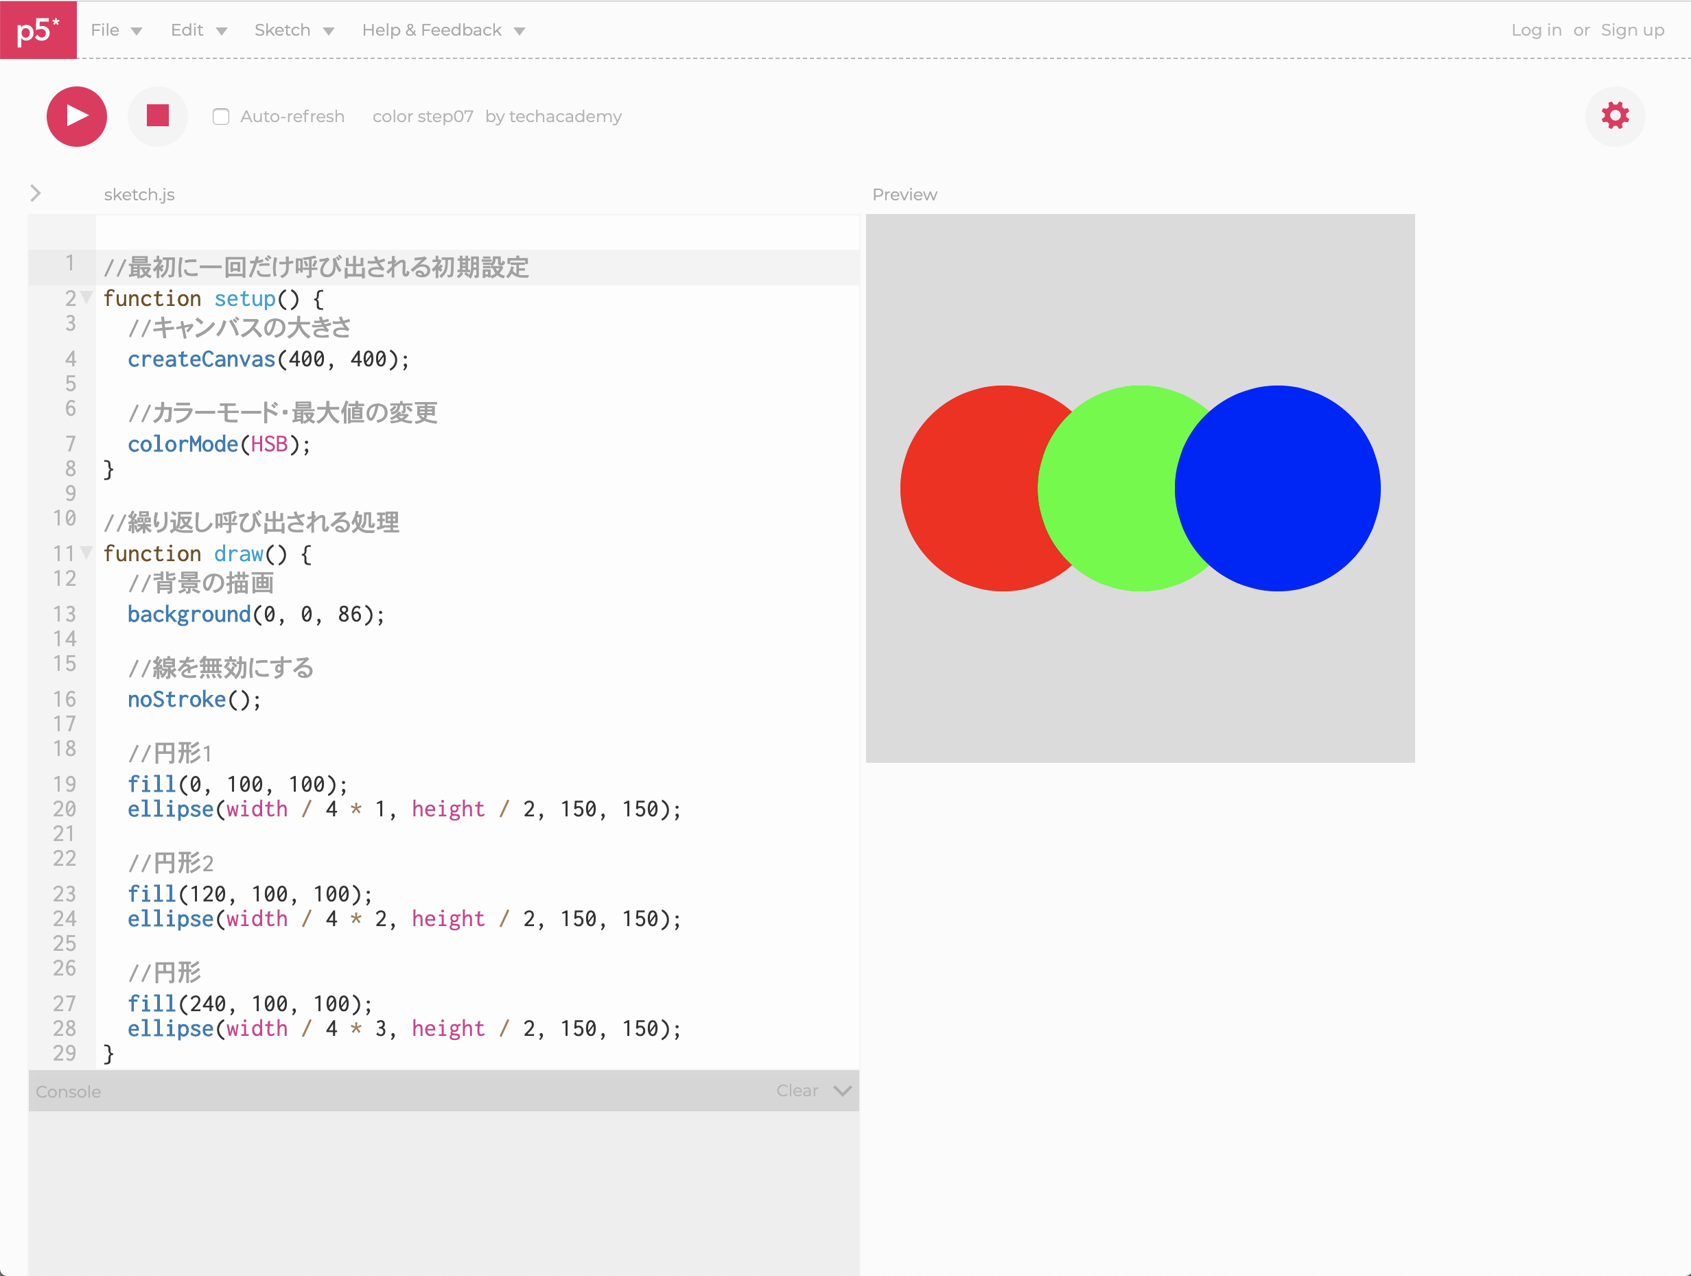The image size is (1691, 1276).
Task: Click the Log in link
Action: point(1535,29)
